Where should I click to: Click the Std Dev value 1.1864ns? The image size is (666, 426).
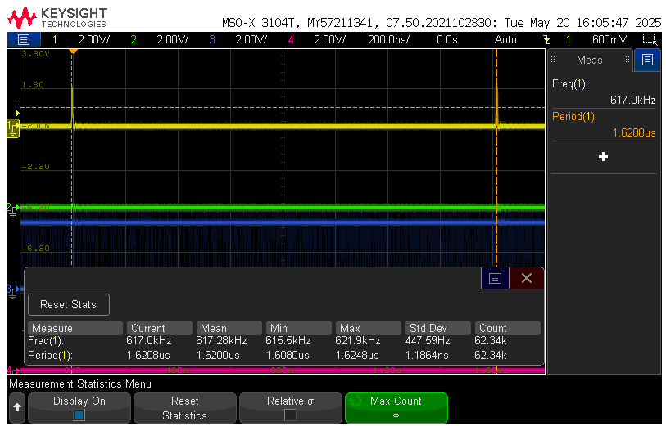(427, 355)
